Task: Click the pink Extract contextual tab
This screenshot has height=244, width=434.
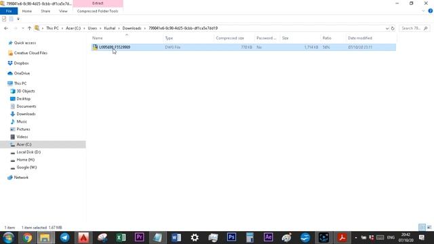Action: click(x=98, y=3)
